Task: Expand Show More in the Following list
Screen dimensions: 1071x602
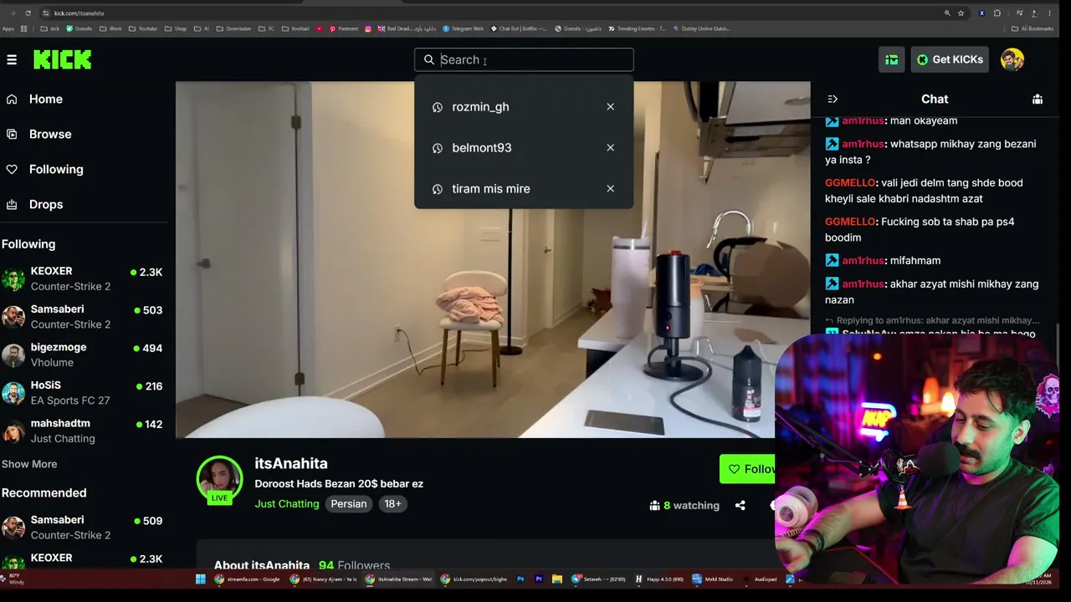Action: point(29,464)
